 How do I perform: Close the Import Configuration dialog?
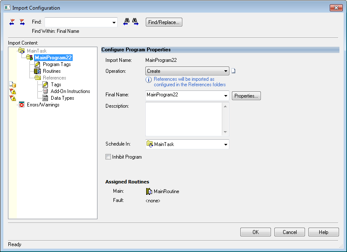[x=336, y=8]
